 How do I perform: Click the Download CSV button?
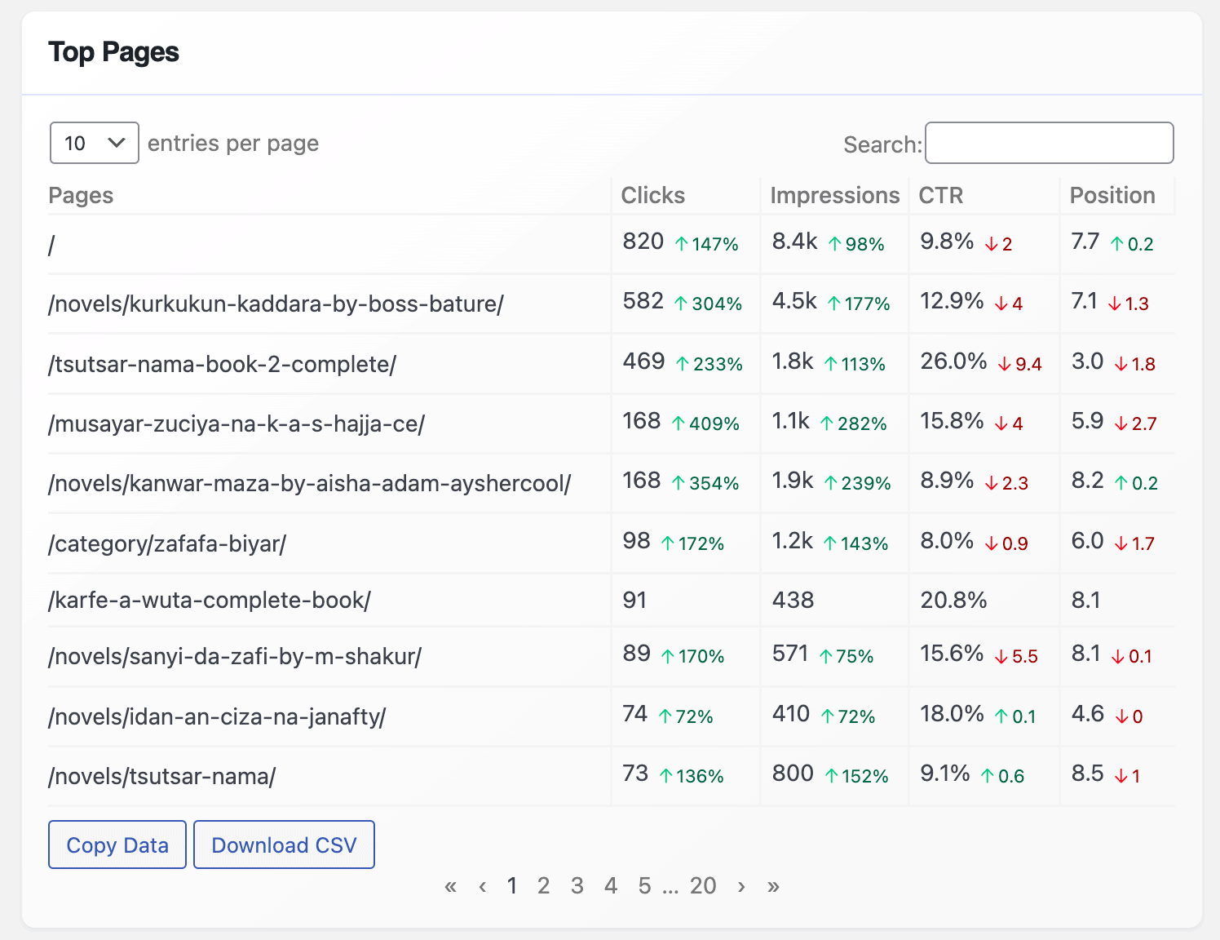pyautogui.click(x=284, y=845)
